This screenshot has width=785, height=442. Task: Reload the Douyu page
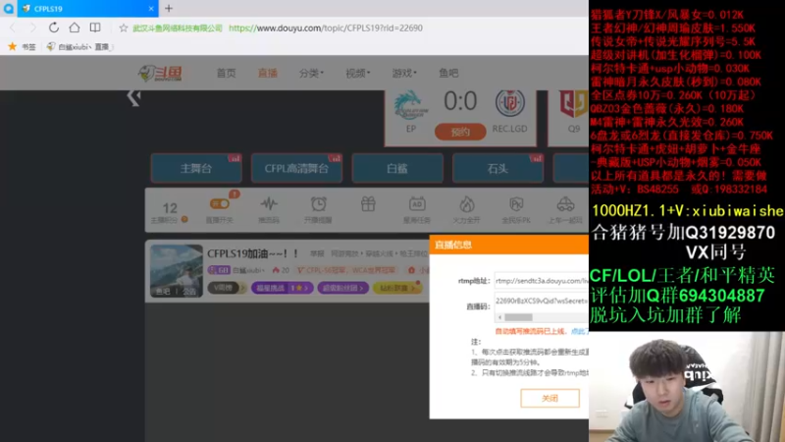(54, 28)
